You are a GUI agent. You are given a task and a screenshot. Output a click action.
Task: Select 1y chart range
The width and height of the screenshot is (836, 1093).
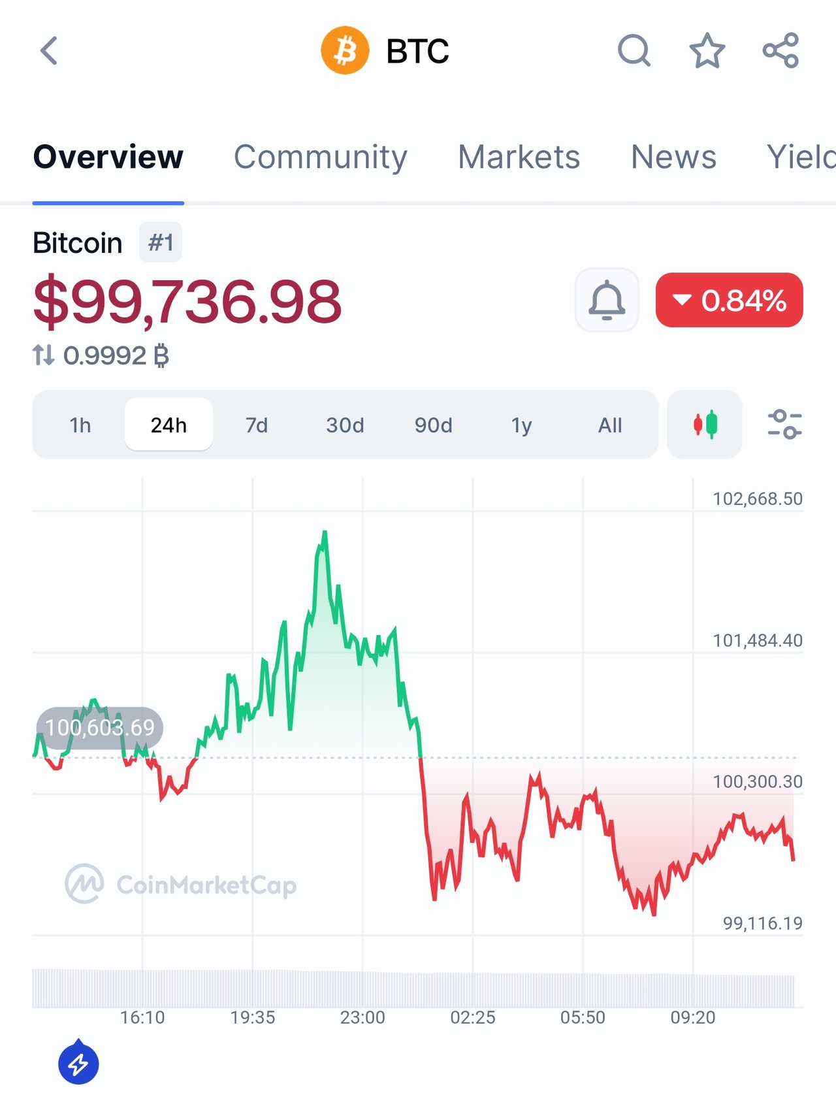(x=521, y=425)
